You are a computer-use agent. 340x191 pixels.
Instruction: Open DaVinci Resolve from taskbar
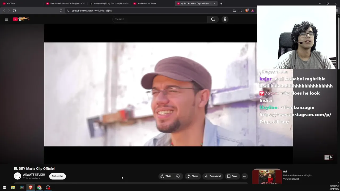pyautogui.click(x=22, y=188)
